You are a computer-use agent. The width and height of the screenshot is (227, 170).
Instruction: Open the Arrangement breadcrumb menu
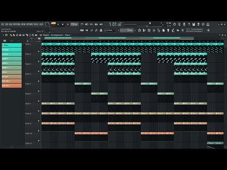[x=57, y=35]
